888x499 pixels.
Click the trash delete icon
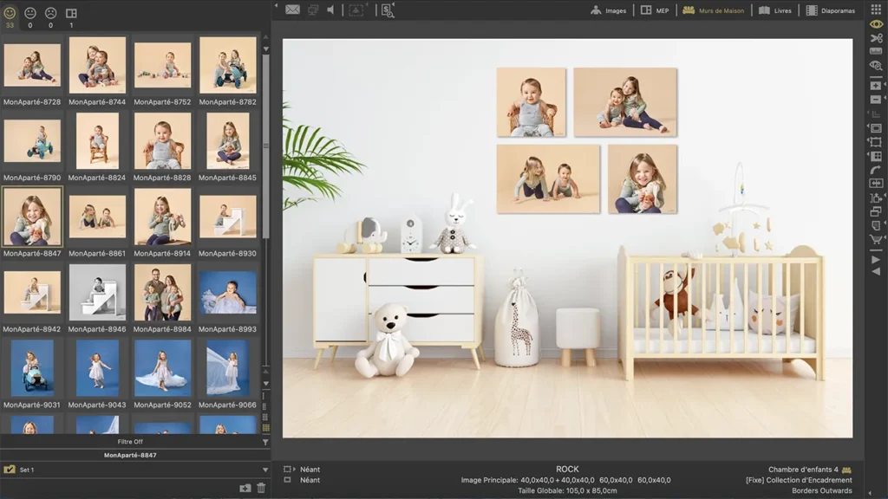click(261, 488)
